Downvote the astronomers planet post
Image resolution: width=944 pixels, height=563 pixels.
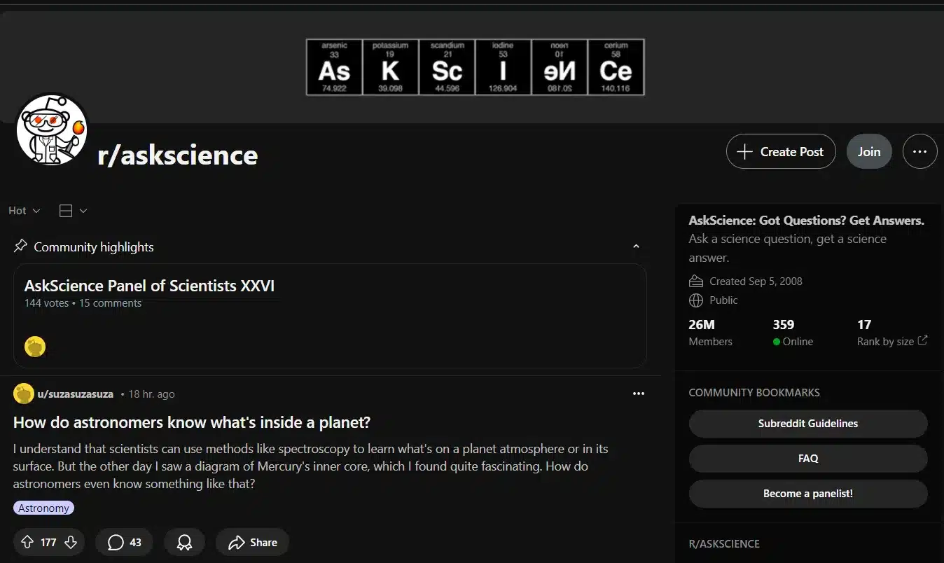pyautogui.click(x=71, y=542)
